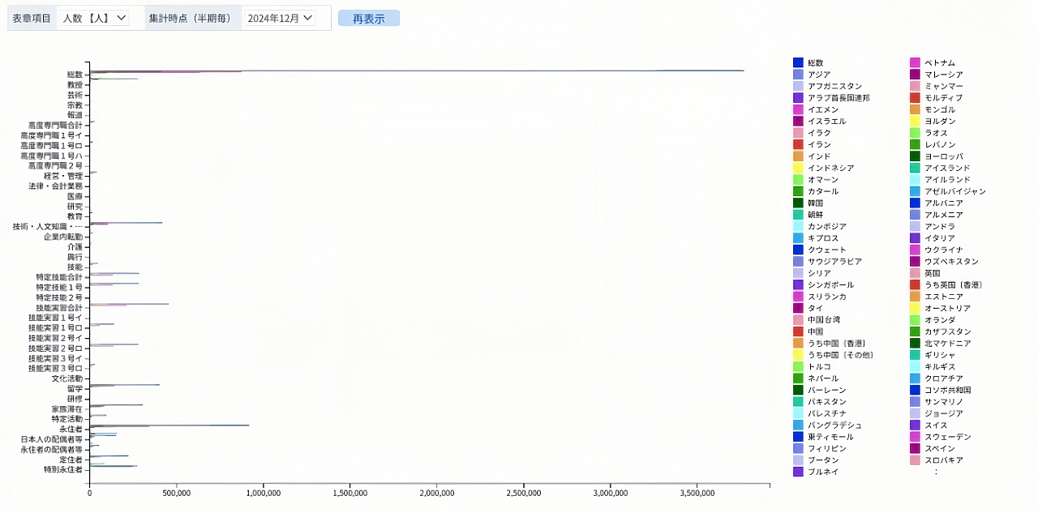
Task: Open the 2024年12月 period dropdown
Action: coord(281,18)
